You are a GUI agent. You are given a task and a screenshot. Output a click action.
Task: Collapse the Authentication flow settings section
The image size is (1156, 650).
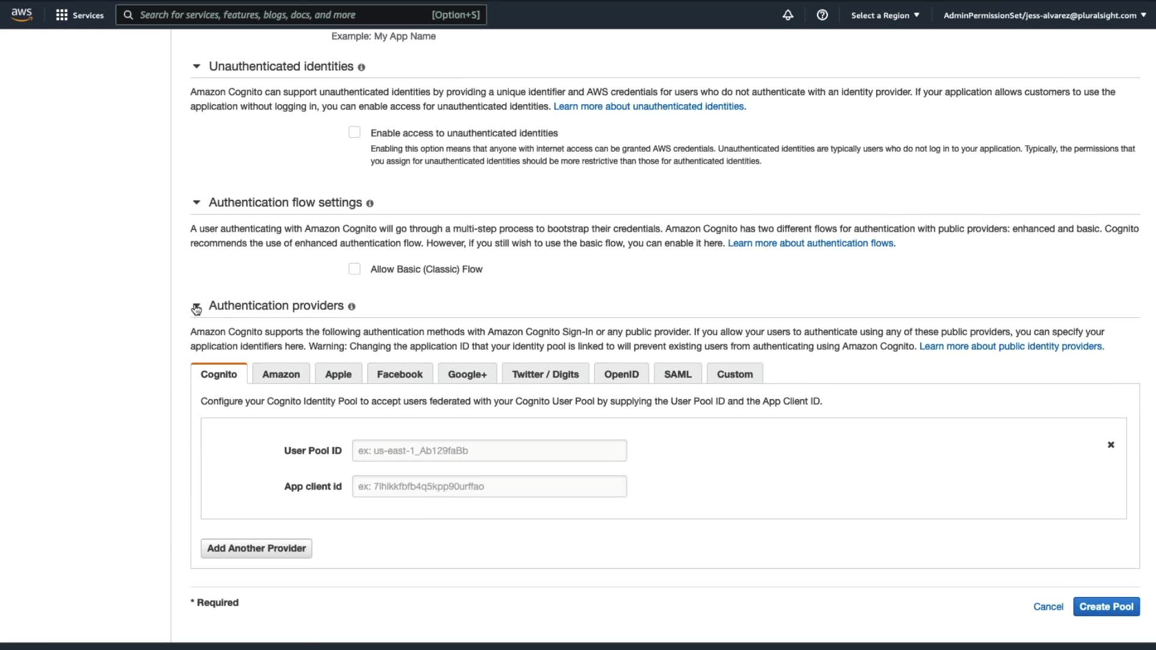(196, 203)
